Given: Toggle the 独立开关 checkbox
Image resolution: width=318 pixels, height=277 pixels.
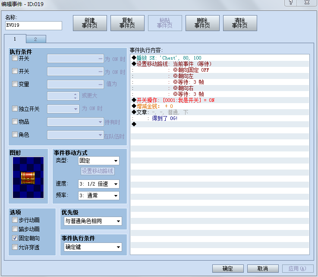Looking at the screenshot, I should (15, 109).
